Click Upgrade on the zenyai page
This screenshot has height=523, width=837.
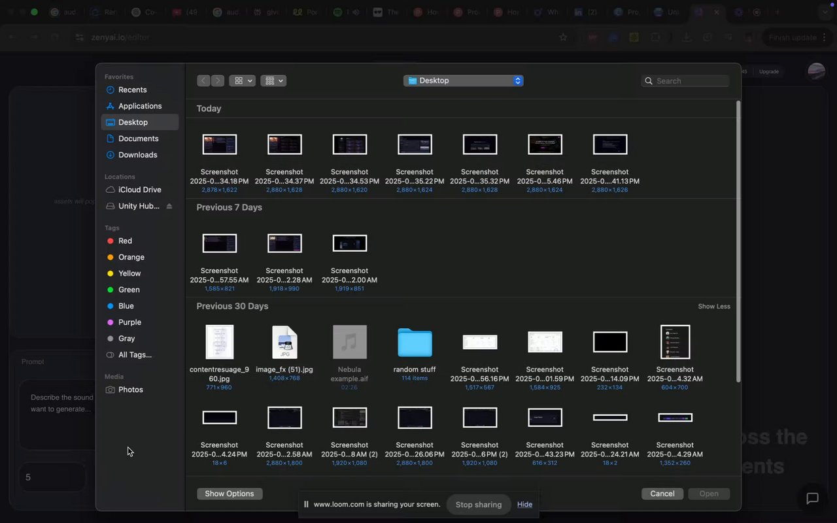[x=769, y=71]
